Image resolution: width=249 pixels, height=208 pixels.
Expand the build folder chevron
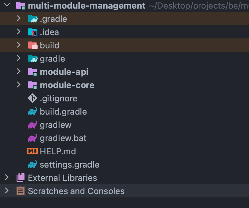(19, 45)
